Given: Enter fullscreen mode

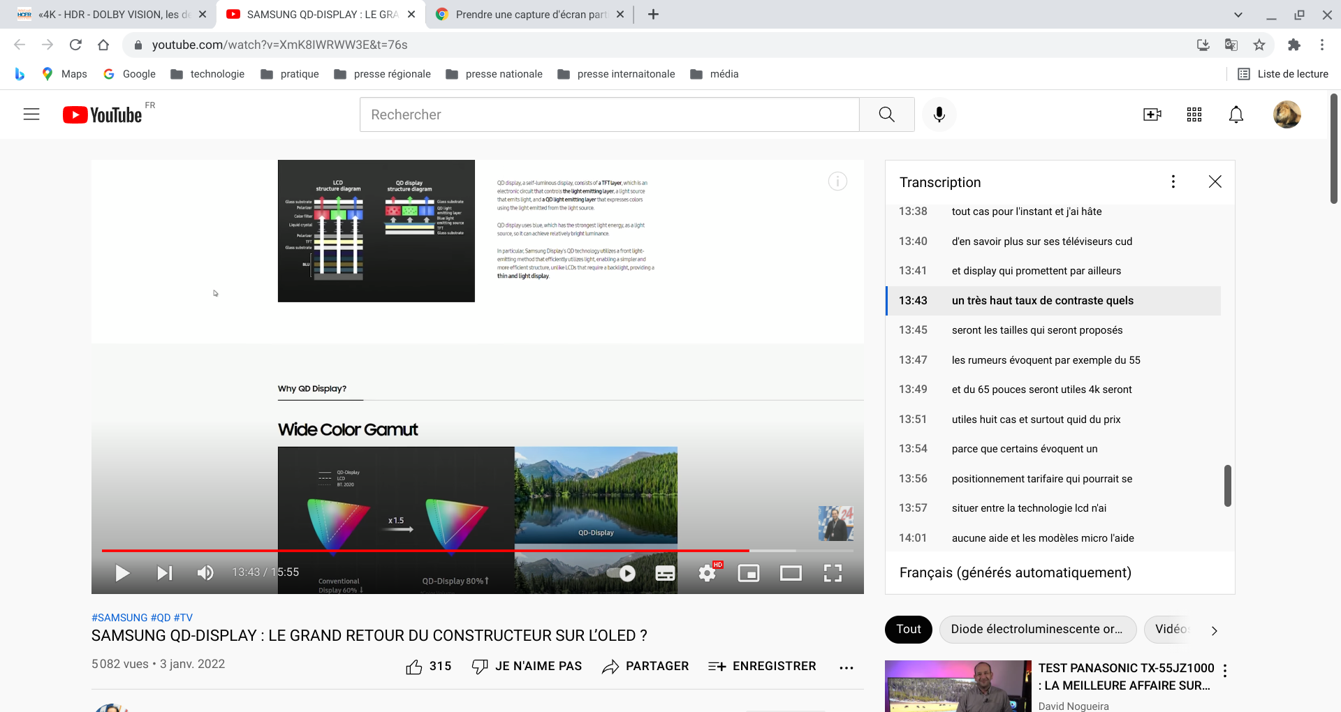Looking at the screenshot, I should pyautogui.click(x=833, y=573).
